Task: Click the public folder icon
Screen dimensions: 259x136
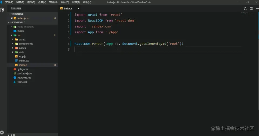Action: coord(15,31)
